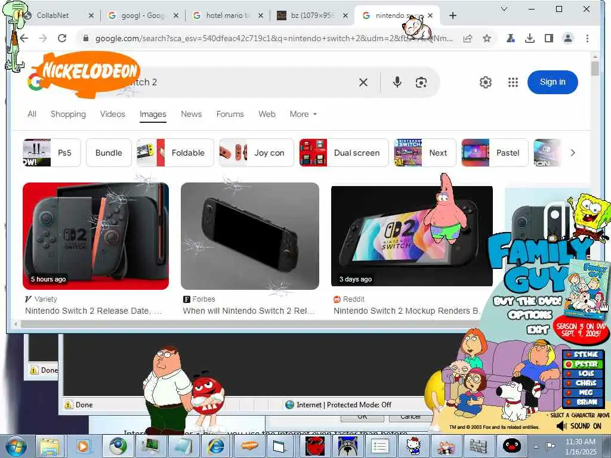Filter images by Dual screen chip
The width and height of the screenshot is (611, 458).
(x=344, y=153)
